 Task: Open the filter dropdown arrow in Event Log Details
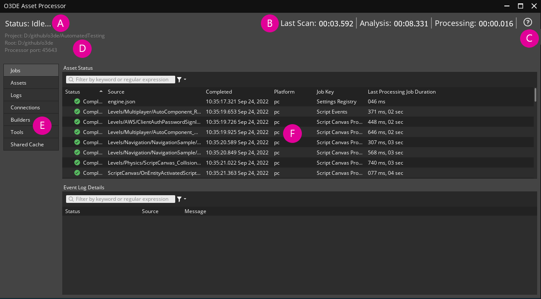(x=185, y=199)
